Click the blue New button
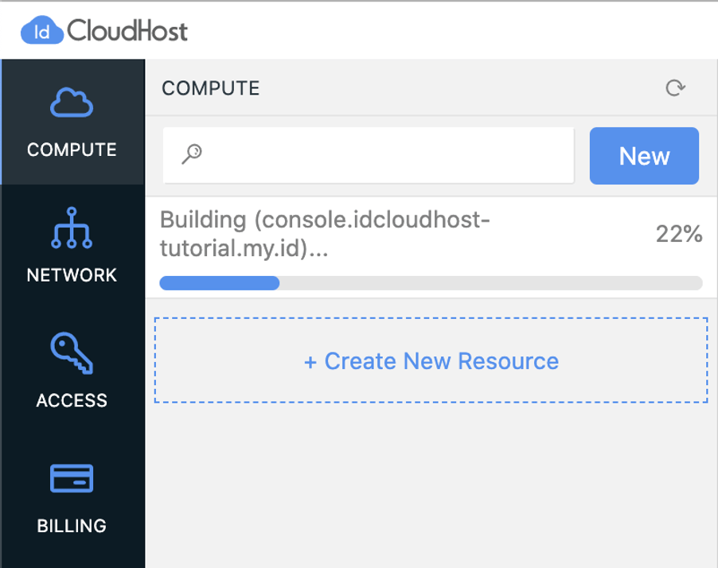The height and width of the screenshot is (568, 718). (644, 155)
